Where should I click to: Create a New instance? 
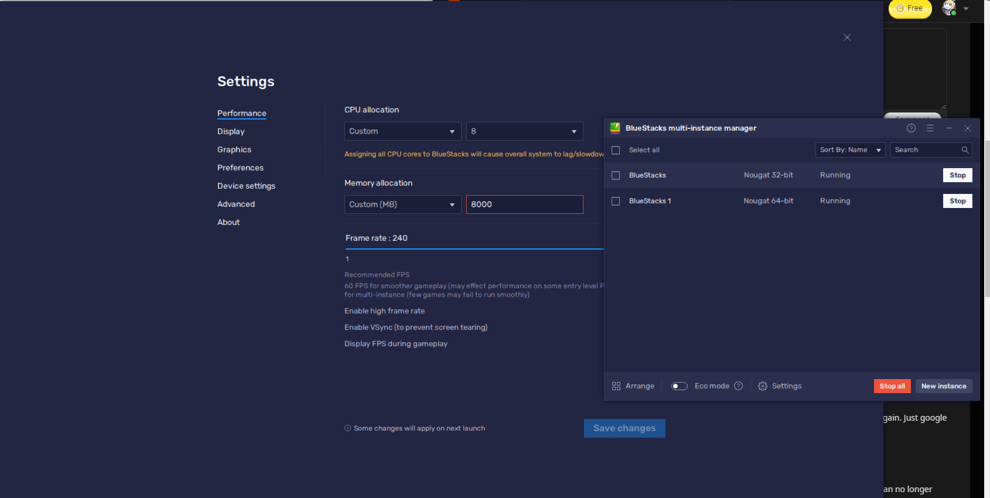(944, 386)
